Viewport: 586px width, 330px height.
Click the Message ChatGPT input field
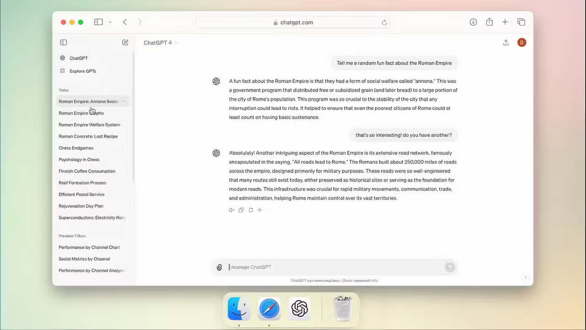[x=335, y=267]
